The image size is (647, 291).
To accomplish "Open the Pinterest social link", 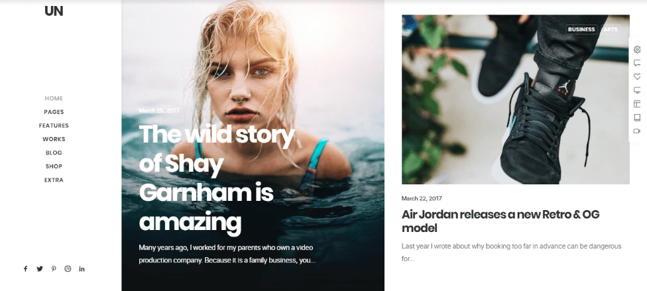I will point(54,268).
